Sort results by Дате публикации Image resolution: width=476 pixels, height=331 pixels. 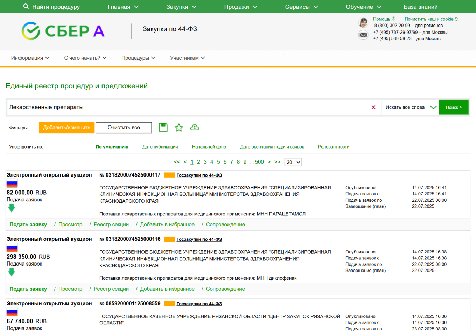[x=160, y=147]
